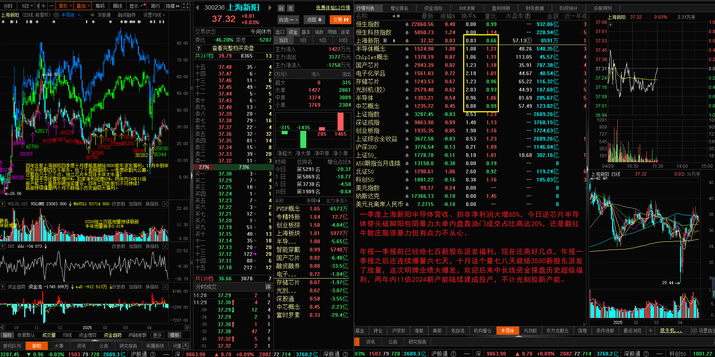This screenshot has height=357, width=715.
Task: Click the R badge next to 上海新阳 row
Action: point(385,41)
